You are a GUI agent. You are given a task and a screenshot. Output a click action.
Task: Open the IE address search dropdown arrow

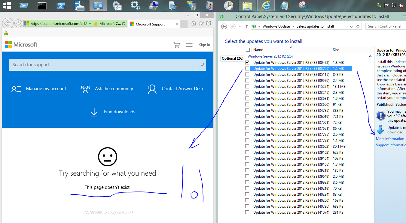[90, 23]
